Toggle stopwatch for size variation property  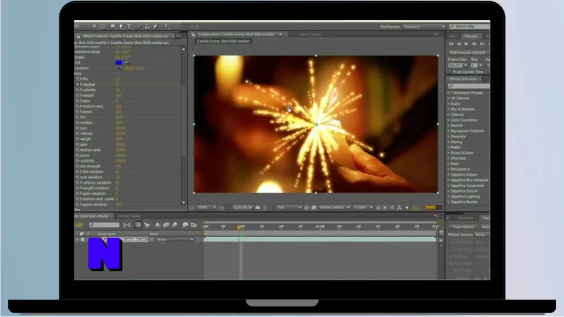77,177
